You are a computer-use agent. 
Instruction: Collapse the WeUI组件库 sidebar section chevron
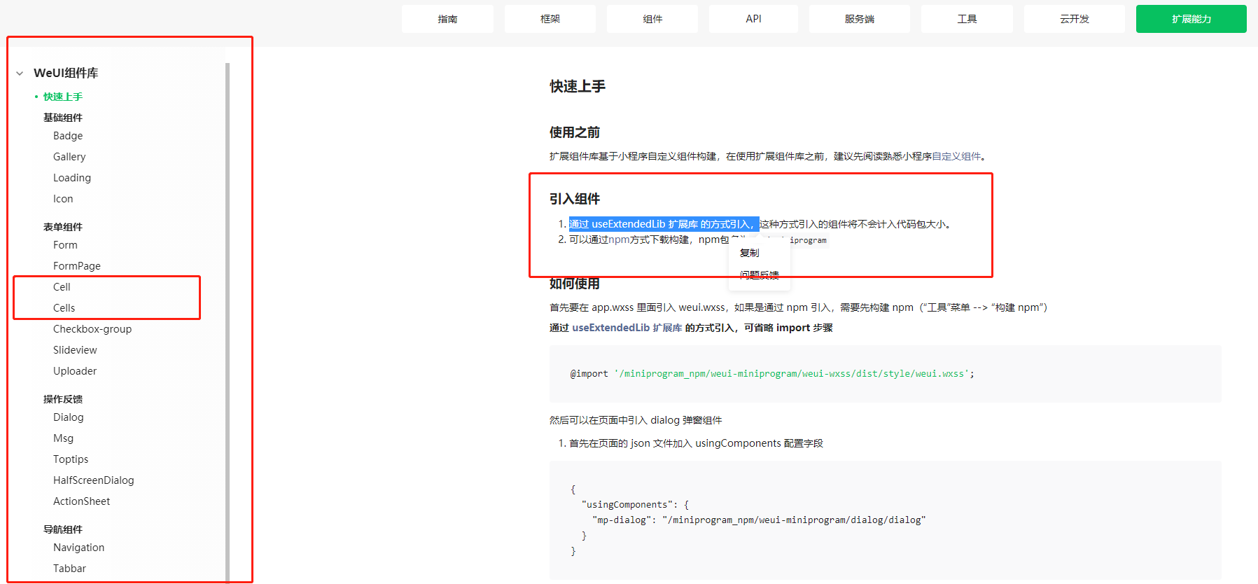pos(20,73)
